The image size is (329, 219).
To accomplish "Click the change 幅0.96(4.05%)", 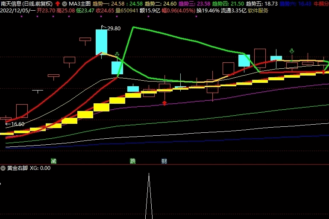I will [178, 11].
